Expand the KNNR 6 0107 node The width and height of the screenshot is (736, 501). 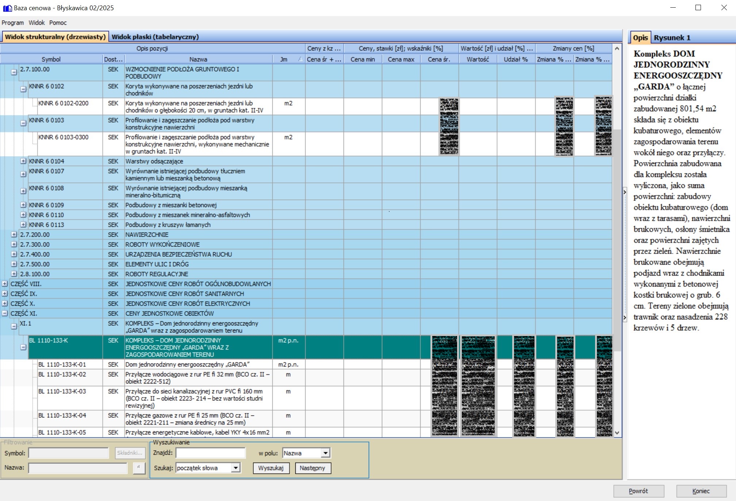click(23, 174)
